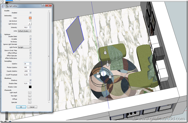Open the Units dropdown
Screen dimensions: 188x123
25,31
